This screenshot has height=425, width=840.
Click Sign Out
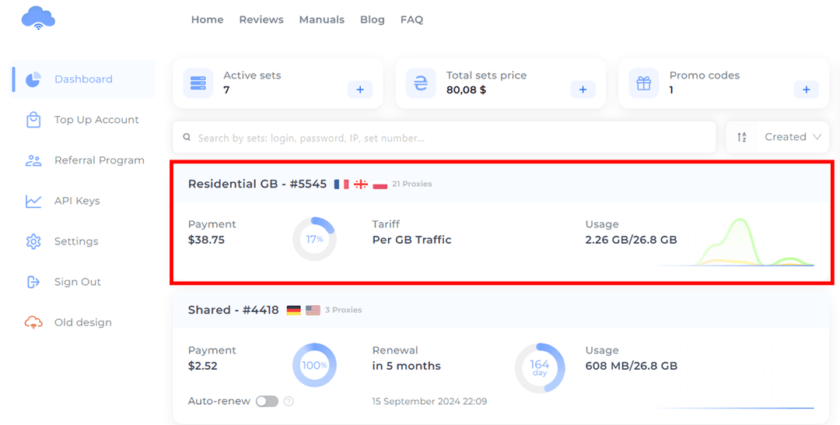click(x=77, y=282)
